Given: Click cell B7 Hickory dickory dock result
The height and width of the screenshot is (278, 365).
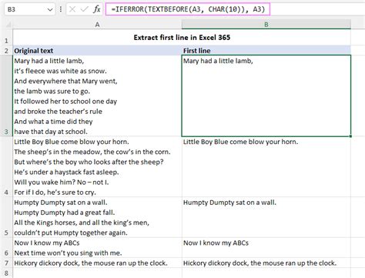Looking at the screenshot, I should [x=266, y=263].
